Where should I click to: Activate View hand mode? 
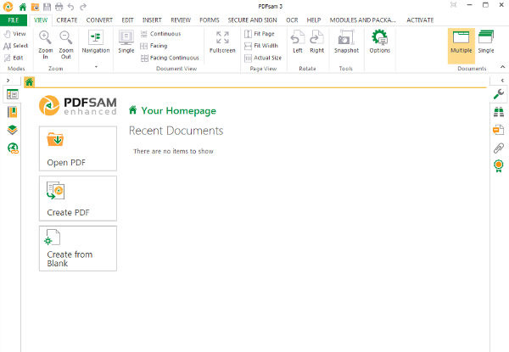(x=15, y=34)
